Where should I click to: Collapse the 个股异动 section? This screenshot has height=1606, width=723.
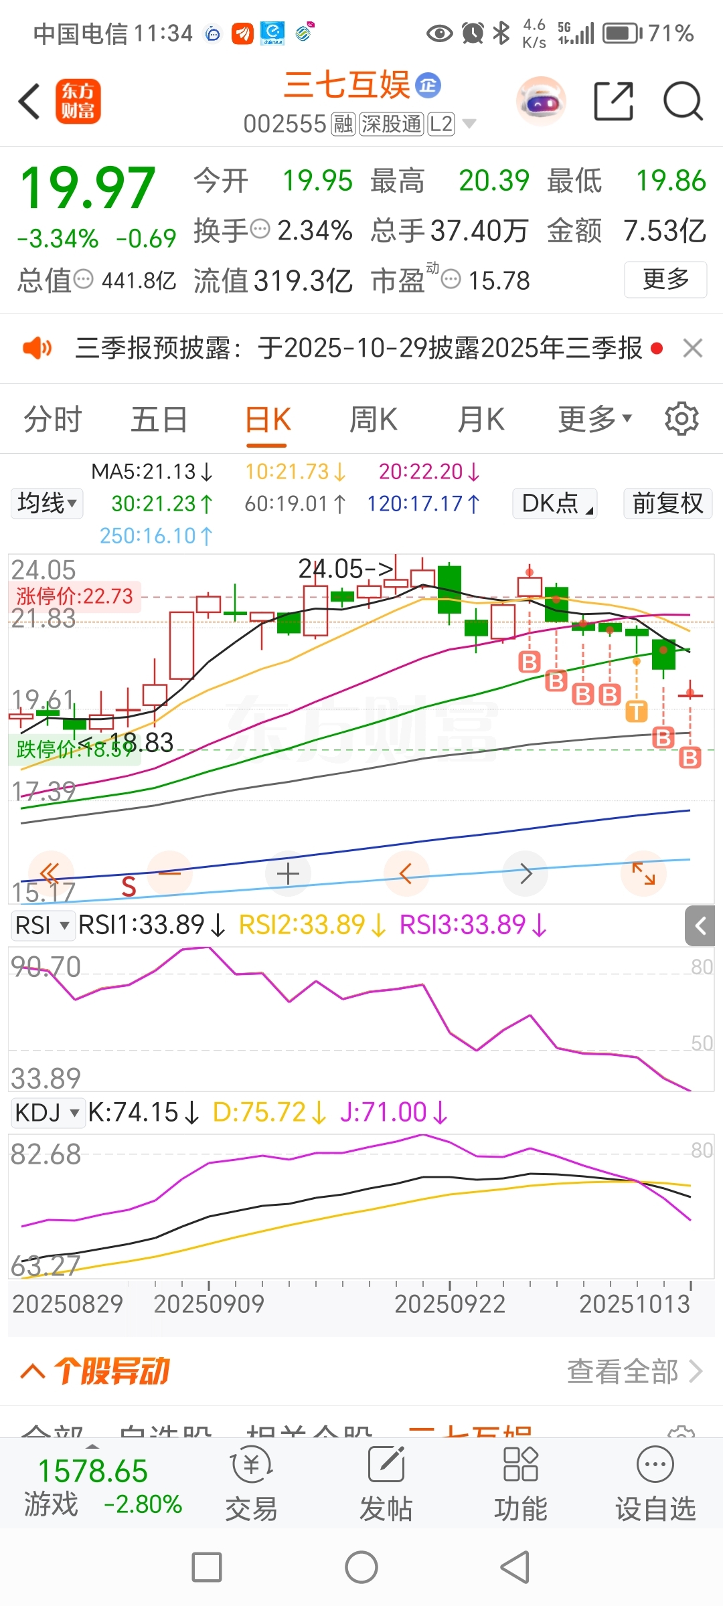coord(33,1372)
